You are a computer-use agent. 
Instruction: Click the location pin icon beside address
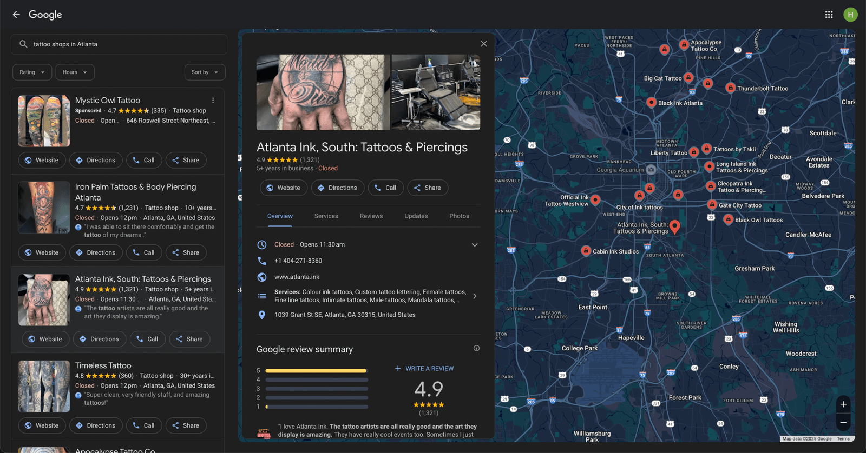262,315
